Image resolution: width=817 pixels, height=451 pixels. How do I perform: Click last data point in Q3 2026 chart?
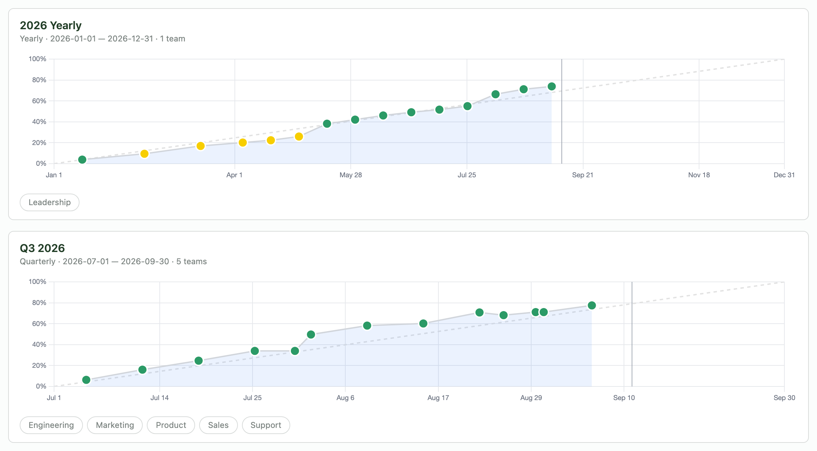point(592,305)
